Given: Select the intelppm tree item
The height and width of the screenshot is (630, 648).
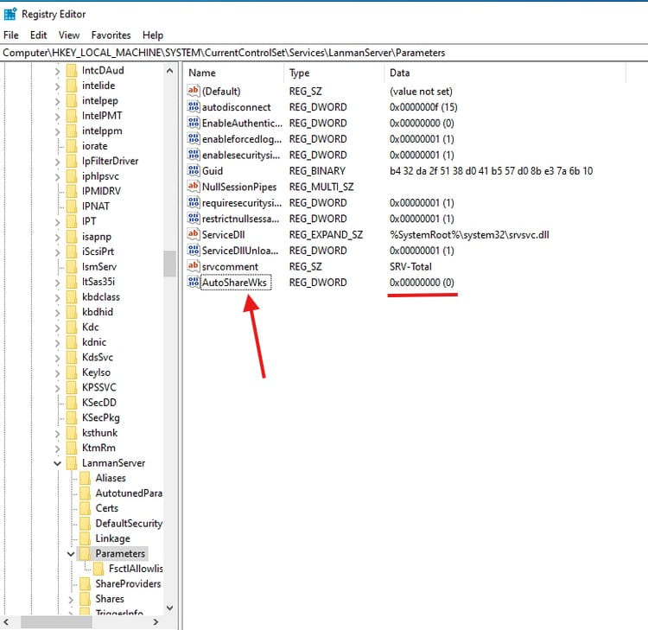Looking at the screenshot, I should [x=102, y=131].
